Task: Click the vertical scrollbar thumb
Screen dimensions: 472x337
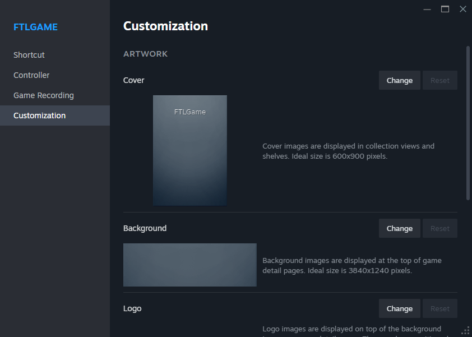Action: click(x=468, y=123)
